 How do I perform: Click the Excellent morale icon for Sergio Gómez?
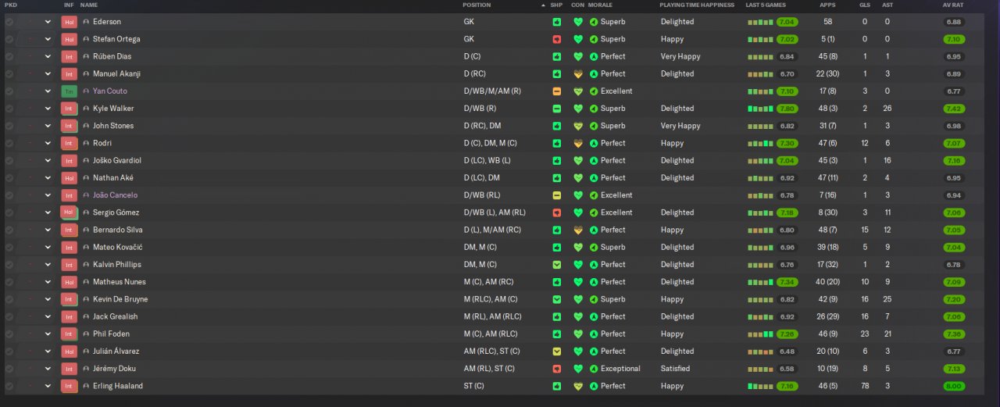(x=594, y=212)
